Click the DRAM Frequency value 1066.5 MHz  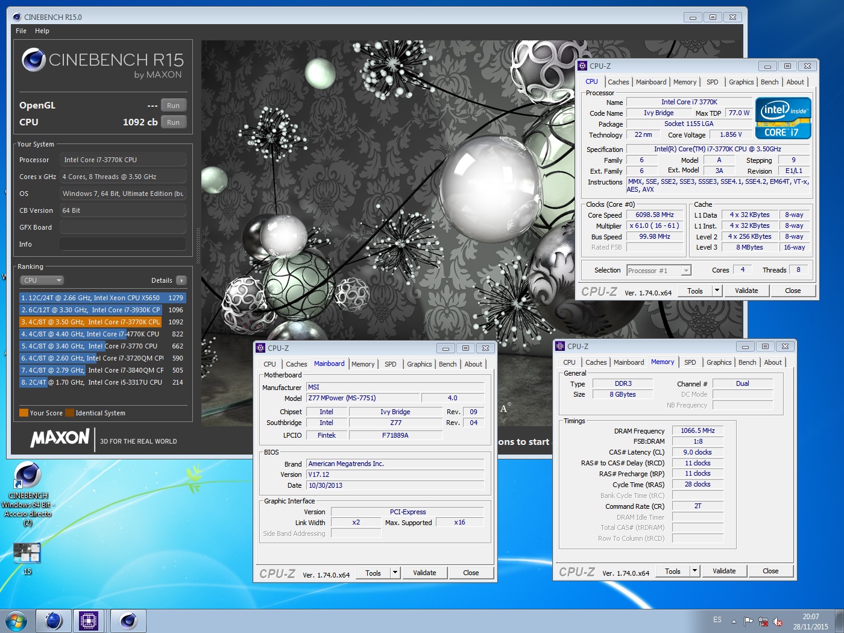[x=698, y=431]
